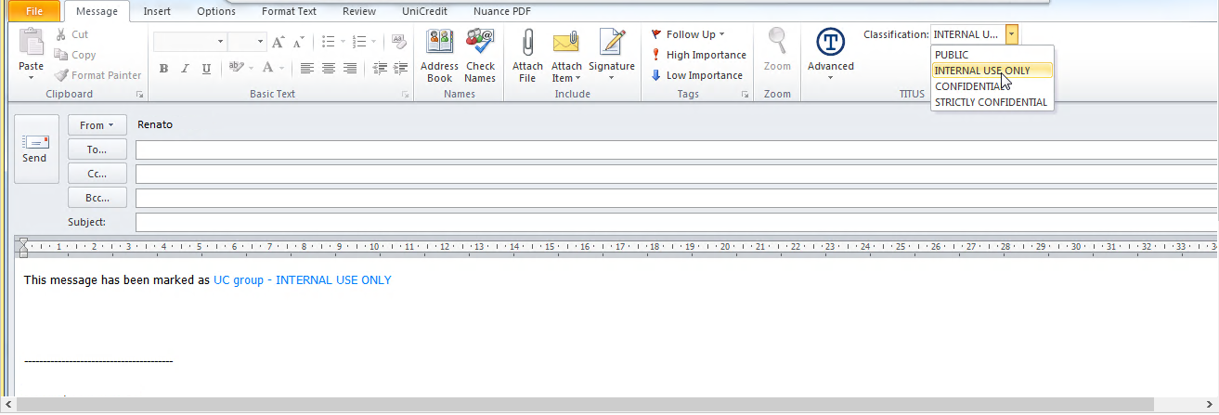The image size is (1219, 415).
Task: Click the Send envelope button
Action: 35,149
